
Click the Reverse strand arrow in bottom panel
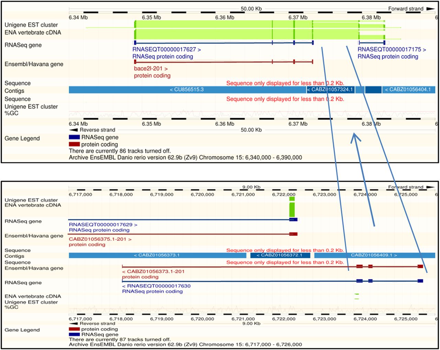(x=73, y=324)
